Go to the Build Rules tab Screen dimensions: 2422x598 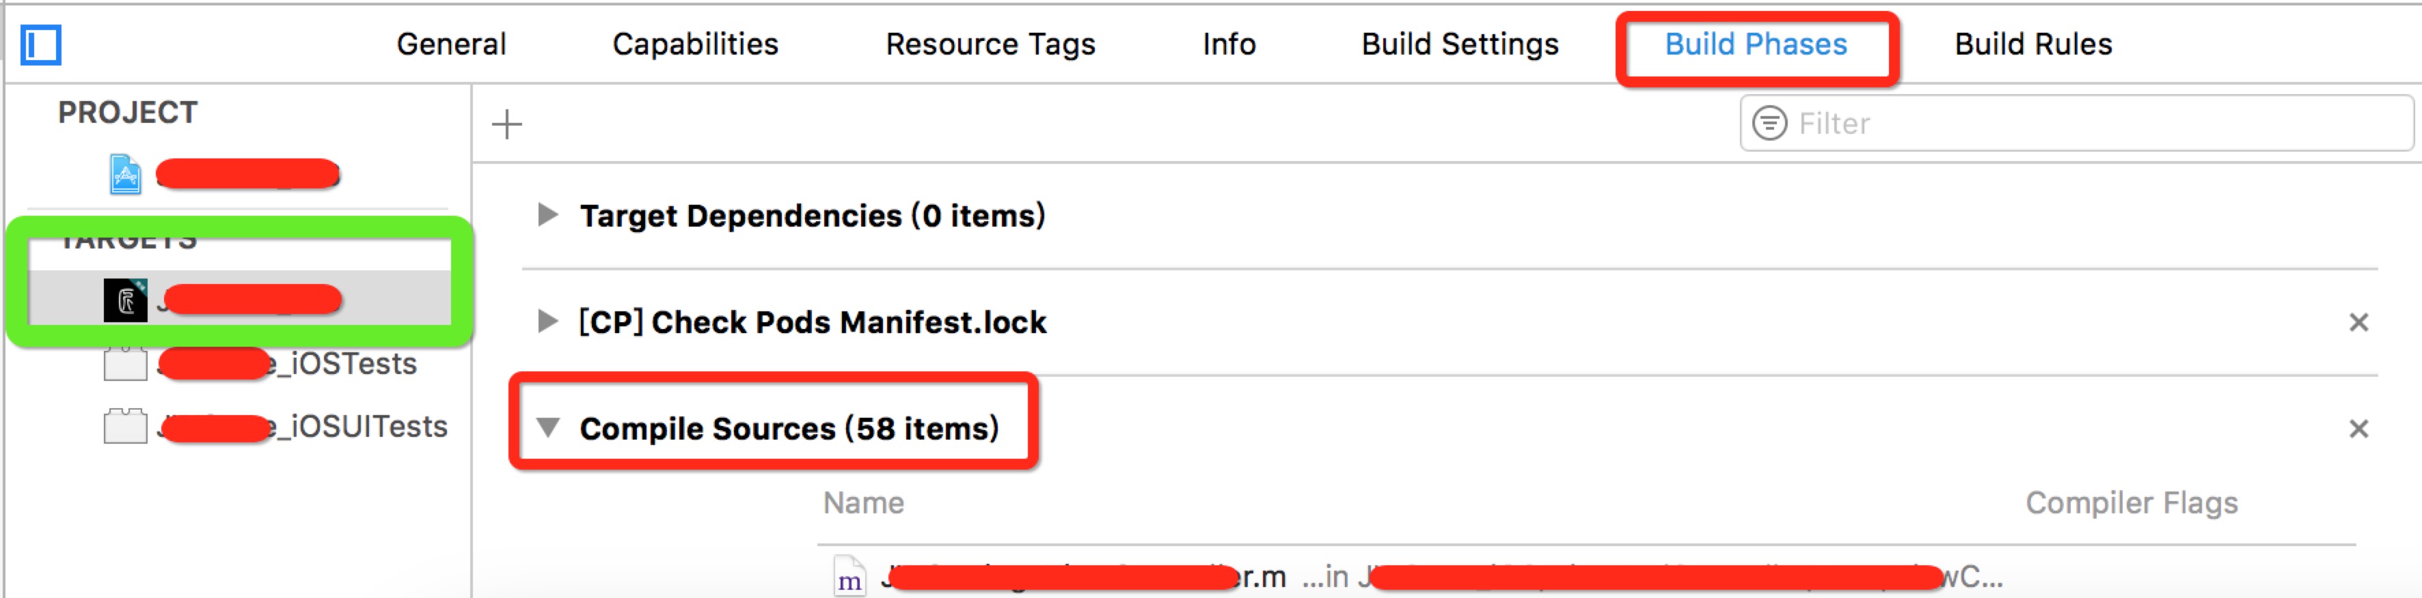pyautogui.click(x=2032, y=44)
